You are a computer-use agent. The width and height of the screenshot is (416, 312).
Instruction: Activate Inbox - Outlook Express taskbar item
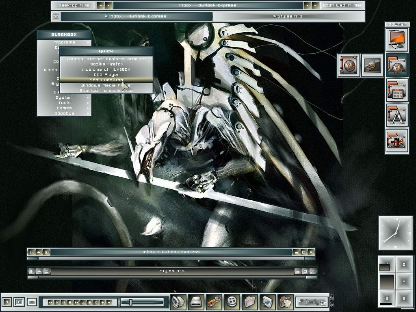pyautogui.click(x=136, y=16)
